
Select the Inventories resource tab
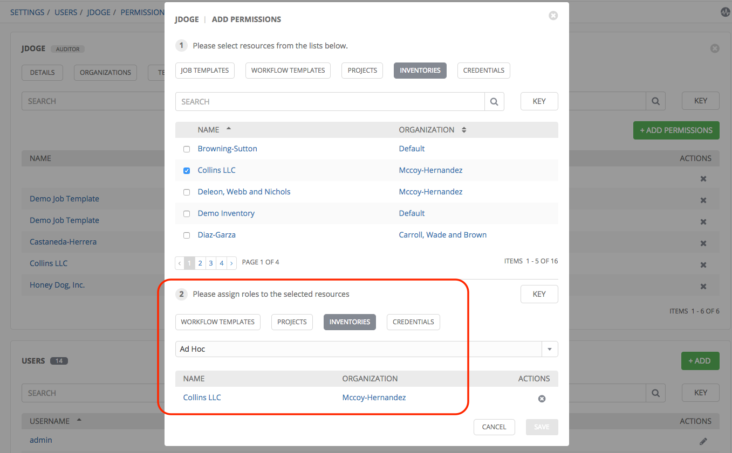point(420,71)
